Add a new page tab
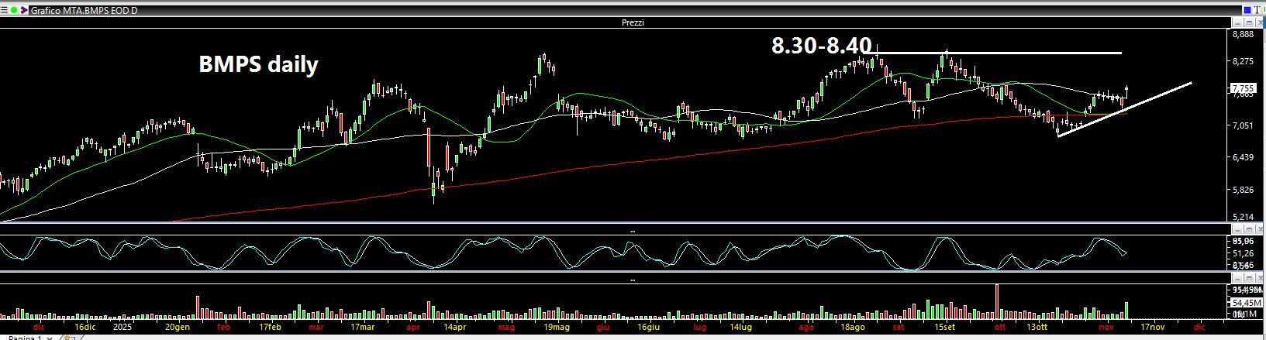 [69, 338]
